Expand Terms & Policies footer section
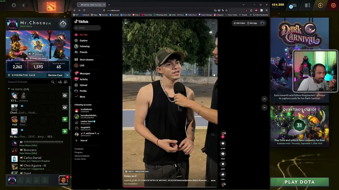 [x=82, y=156]
